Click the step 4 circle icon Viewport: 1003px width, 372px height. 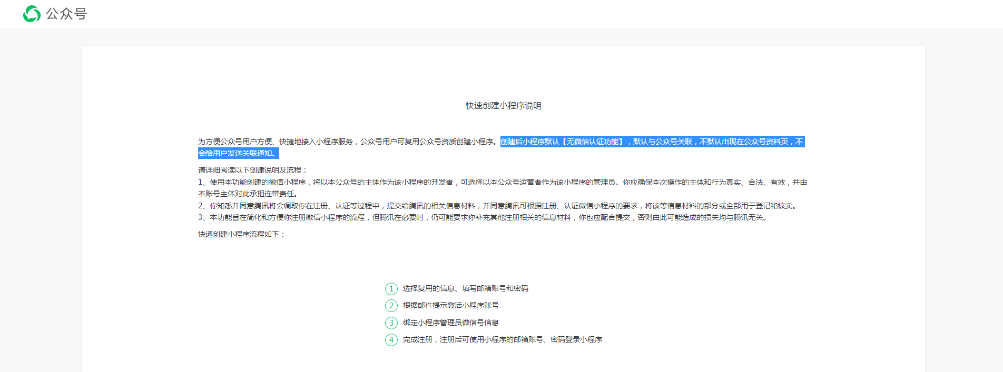(391, 340)
